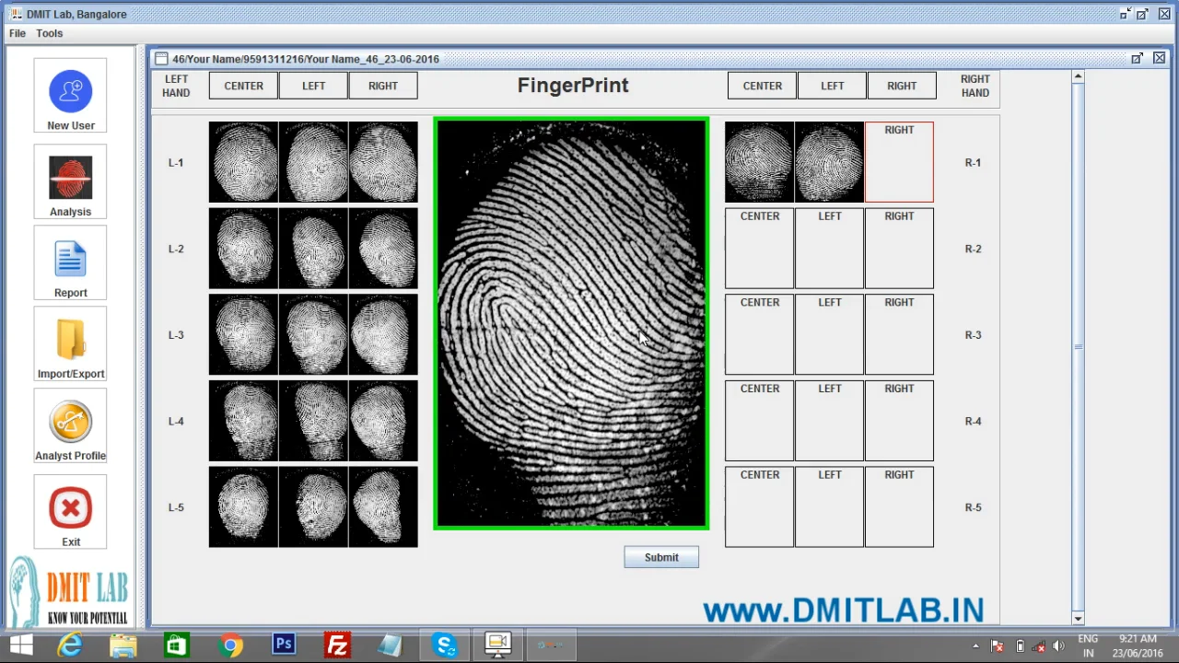Select the L-5 right fingerprint thumbnail
This screenshot has height=663, width=1179.
click(x=383, y=507)
